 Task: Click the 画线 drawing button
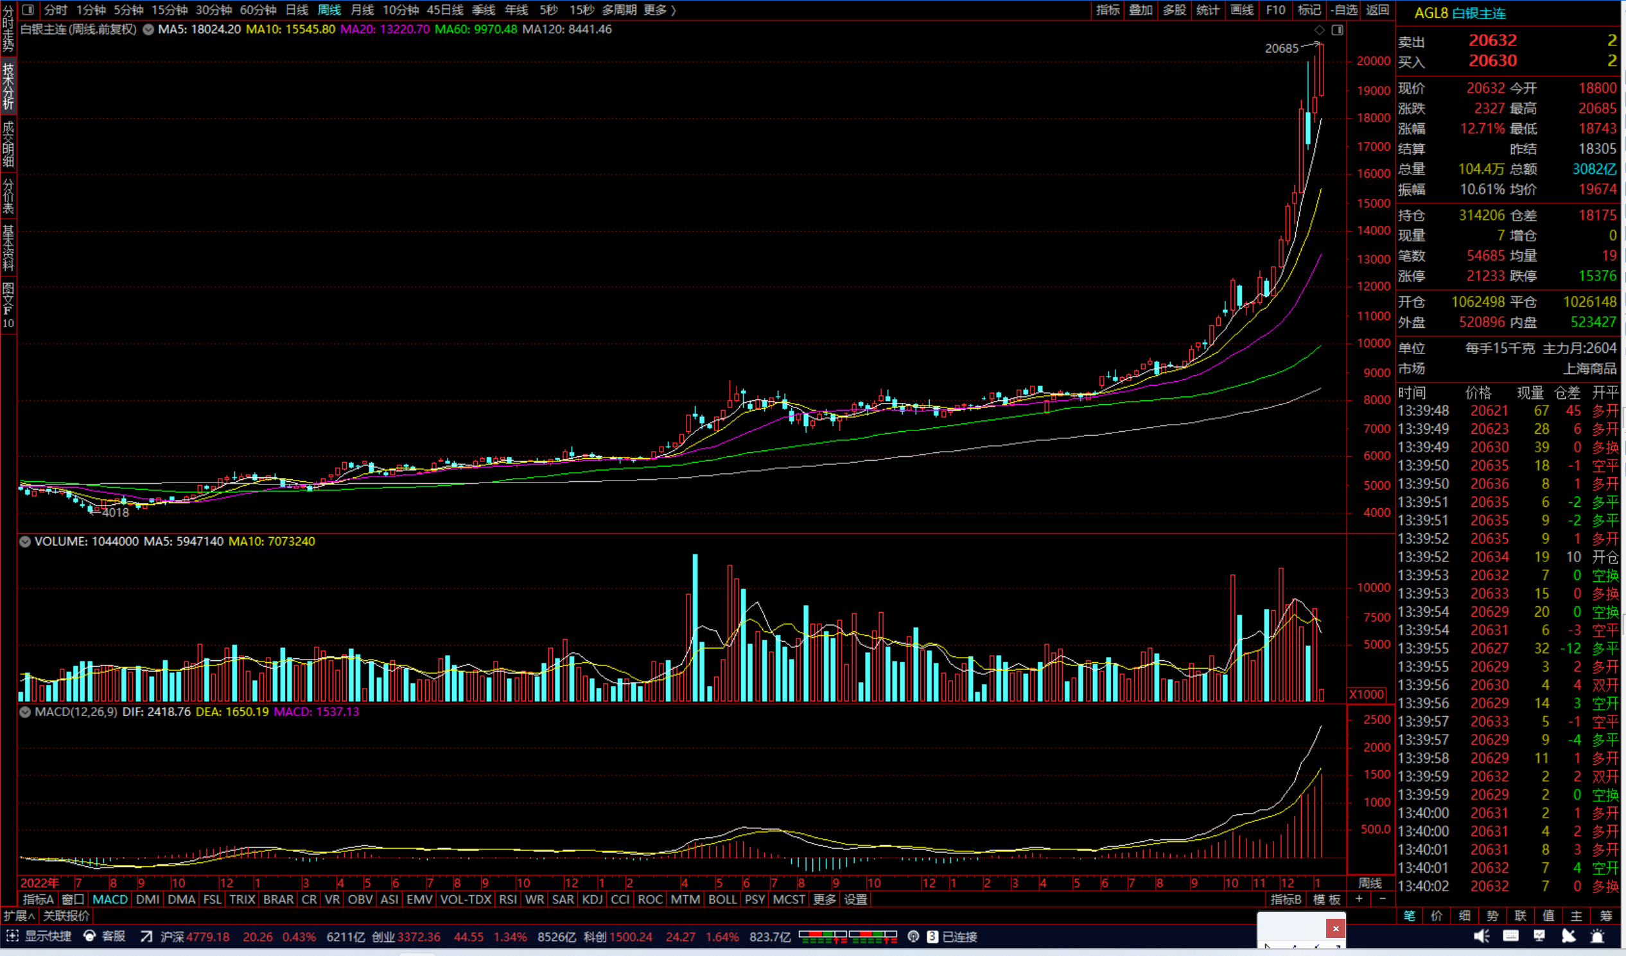coord(1241,10)
